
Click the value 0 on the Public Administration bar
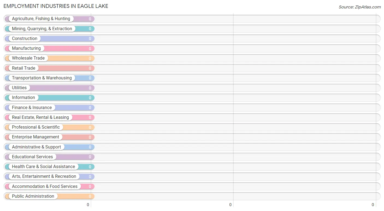pos(90,196)
